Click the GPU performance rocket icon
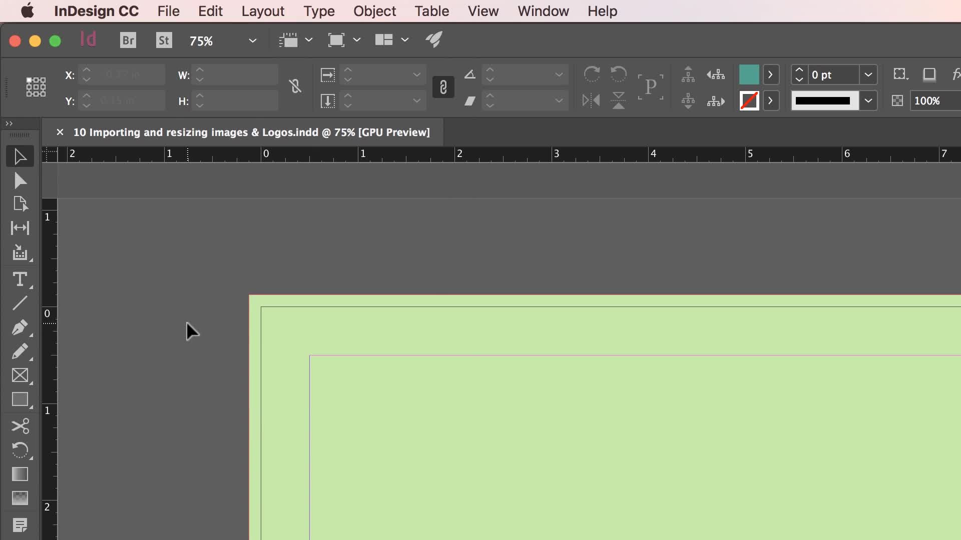The width and height of the screenshot is (961, 540). [434, 40]
